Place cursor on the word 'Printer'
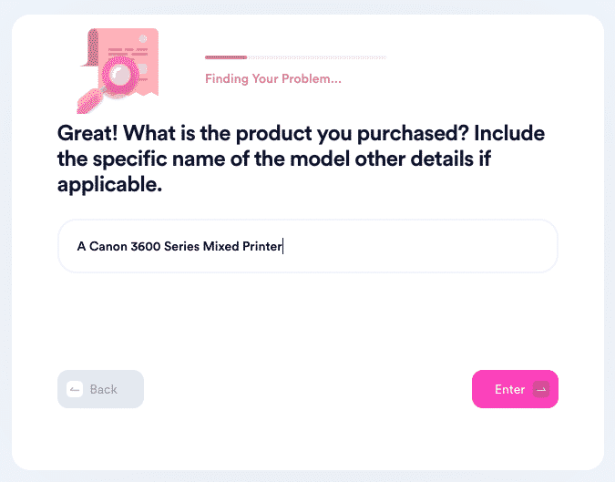This screenshot has width=615, height=482. point(262,246)
